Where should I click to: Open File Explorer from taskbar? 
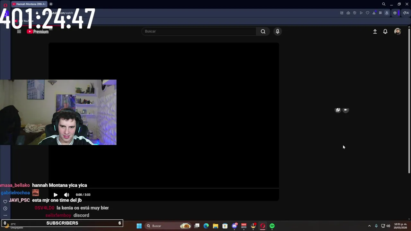pos(215,226)
